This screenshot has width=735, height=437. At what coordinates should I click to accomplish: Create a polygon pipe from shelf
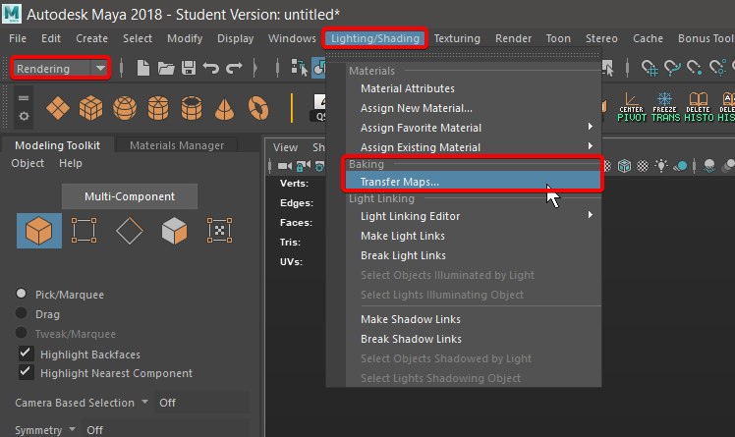tap(192, 108)
